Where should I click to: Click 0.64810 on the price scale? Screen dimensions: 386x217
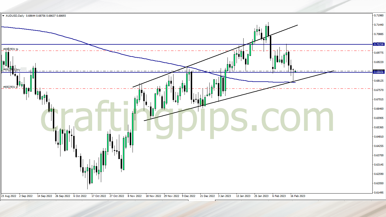coord(379,136)
